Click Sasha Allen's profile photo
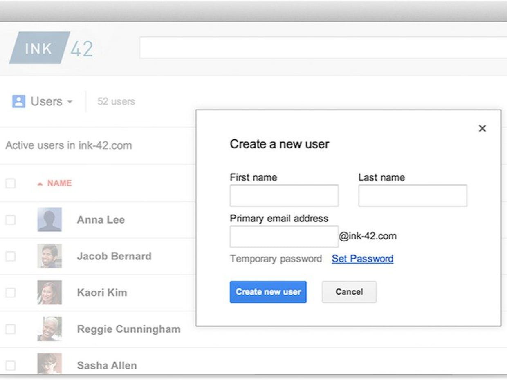507x380 pixels. pos(49,364)
